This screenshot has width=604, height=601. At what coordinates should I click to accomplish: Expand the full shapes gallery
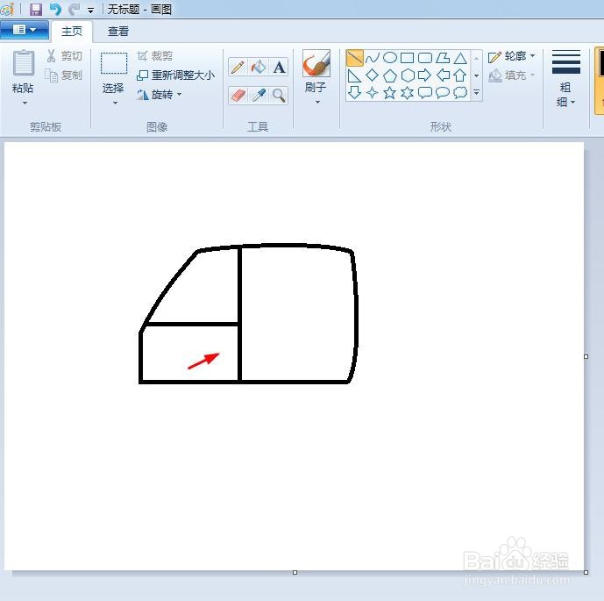pyautogui.click(x=477, y=92)
